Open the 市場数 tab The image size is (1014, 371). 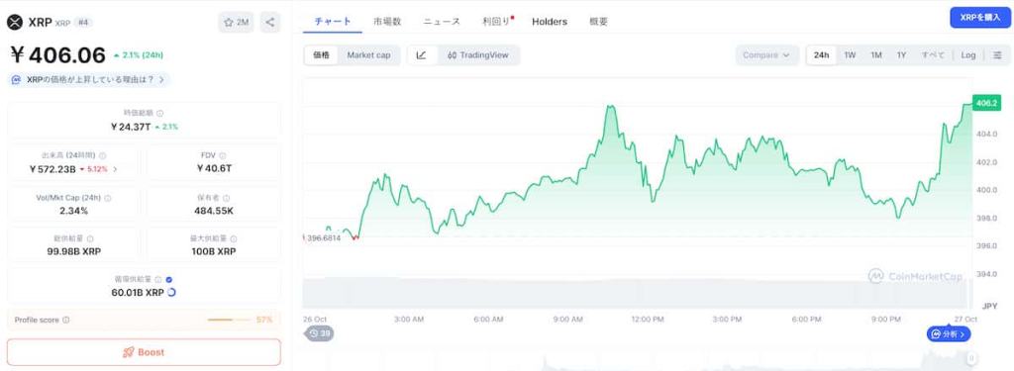pyautogui.click(x=387, y=22)
